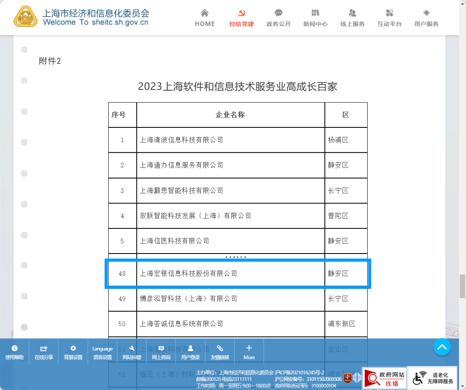The height and width of the screenshot is (390, 466).
Task: Click the 网站纠错 wrench icon
Action: (x=132, y=352)
